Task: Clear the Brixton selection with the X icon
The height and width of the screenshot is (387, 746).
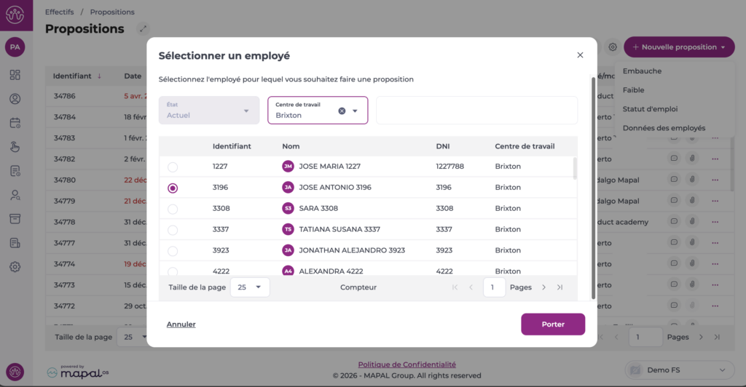Action: pyautogui.click(x=342, y=111)
